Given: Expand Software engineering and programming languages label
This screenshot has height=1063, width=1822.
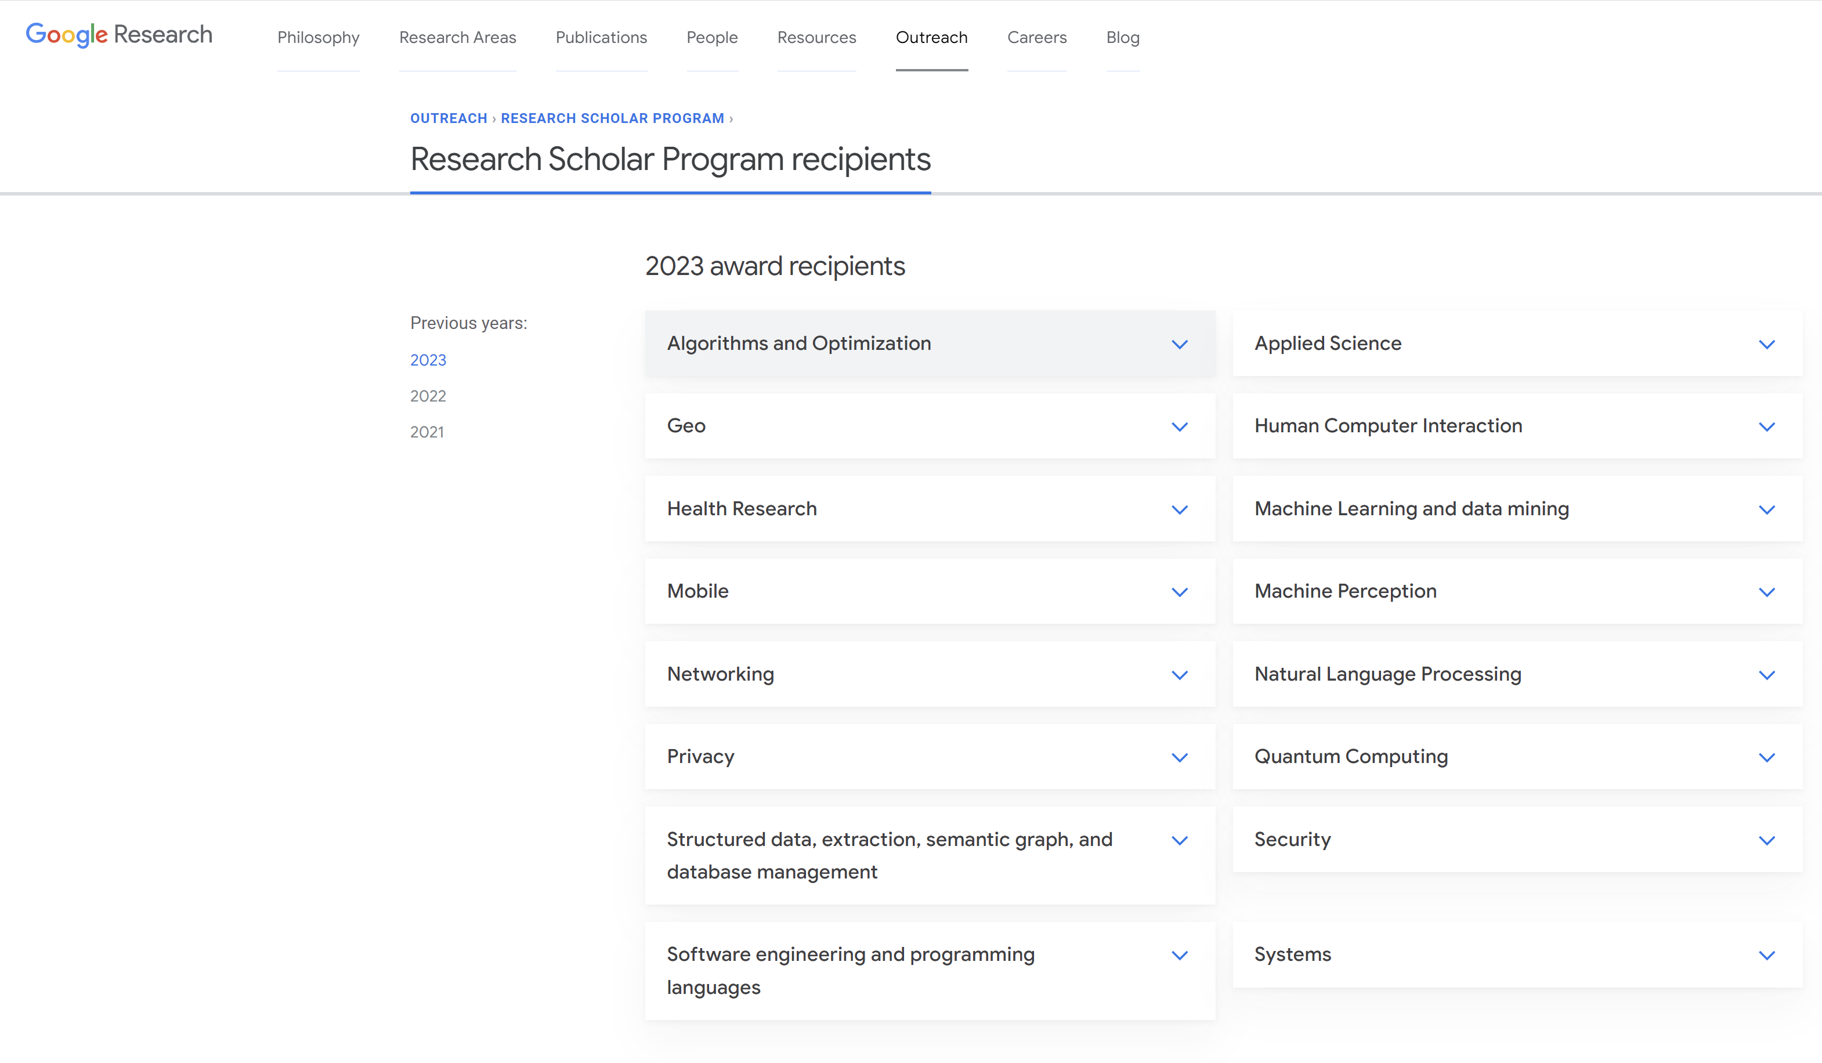Looking at the screenshot, I should click(850, 971).
